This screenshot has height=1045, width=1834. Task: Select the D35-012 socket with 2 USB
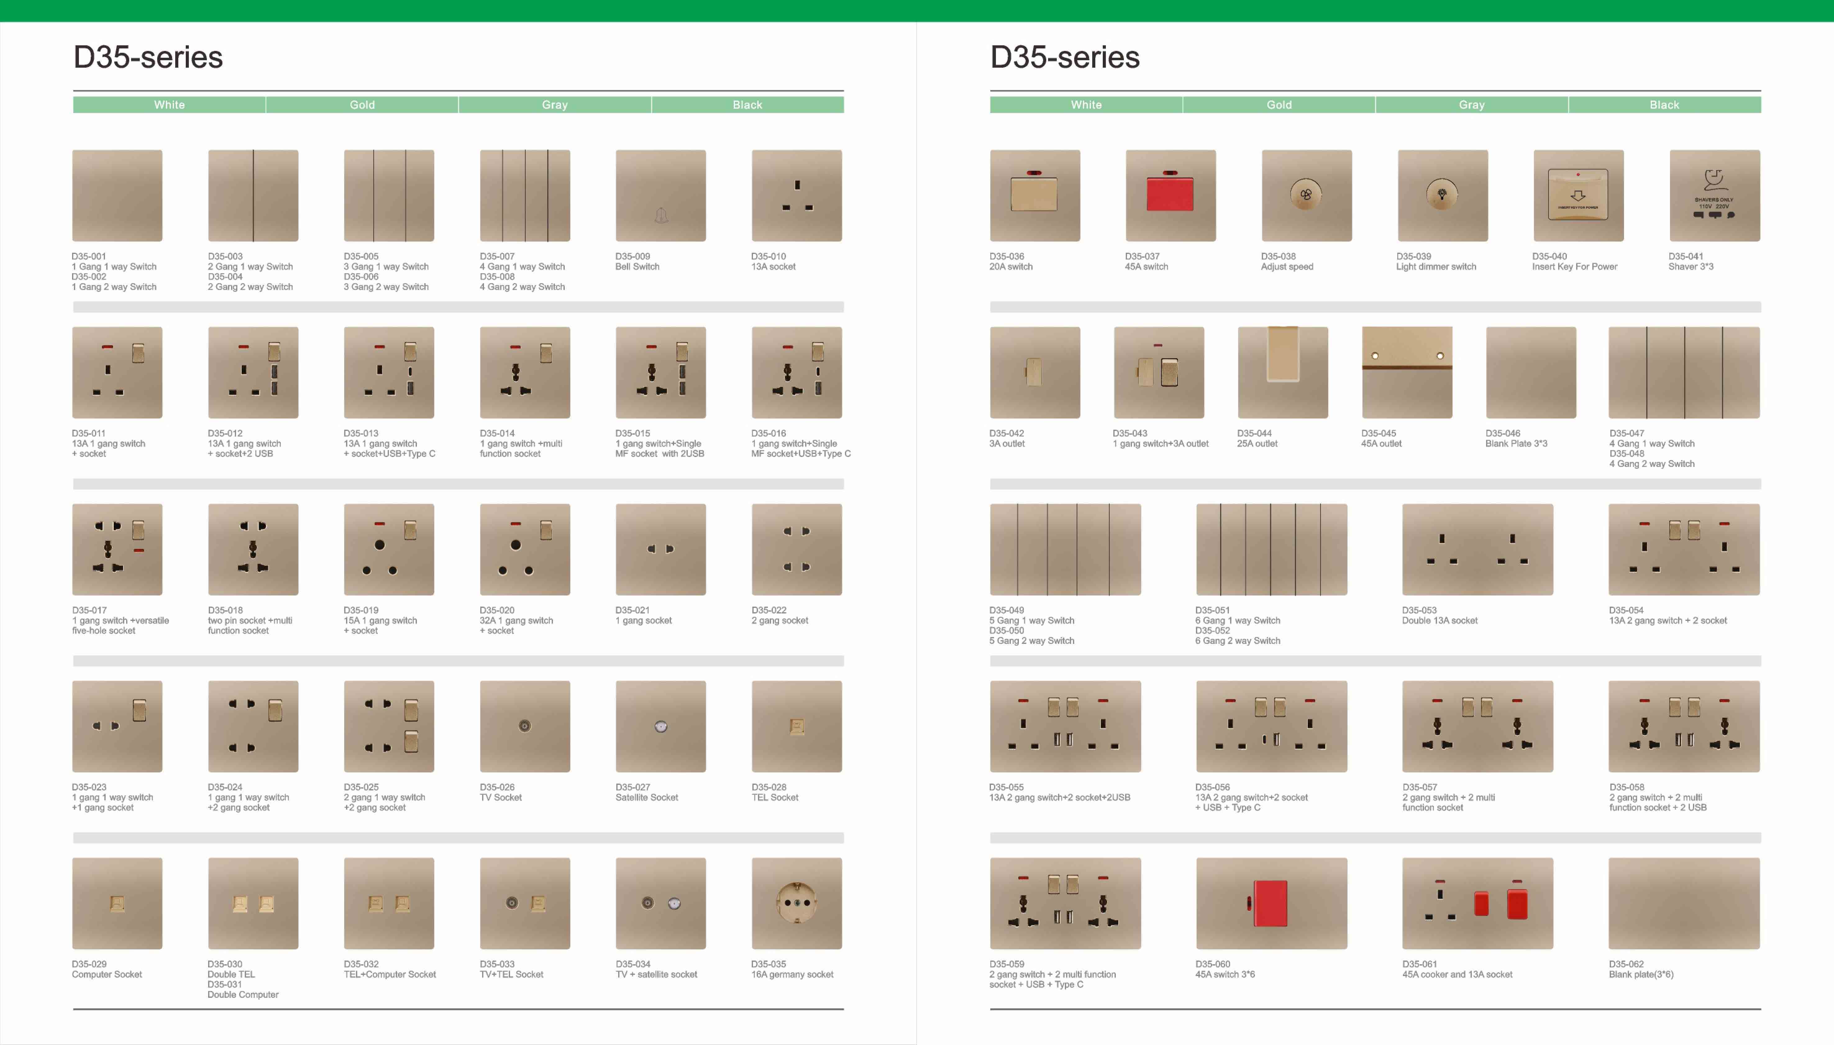coord(253,373)
